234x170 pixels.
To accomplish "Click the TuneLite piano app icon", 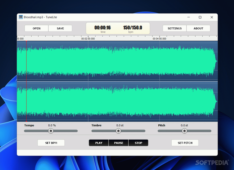I will click(x=21, y=17).
